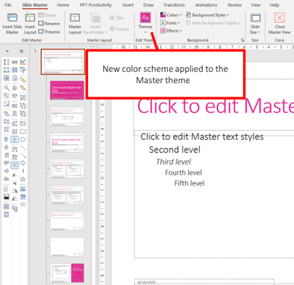
Task: Open the Background group dialog launcher
Action: (243, 40)
